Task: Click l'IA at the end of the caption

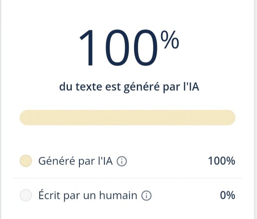Action: click(191, 87)
